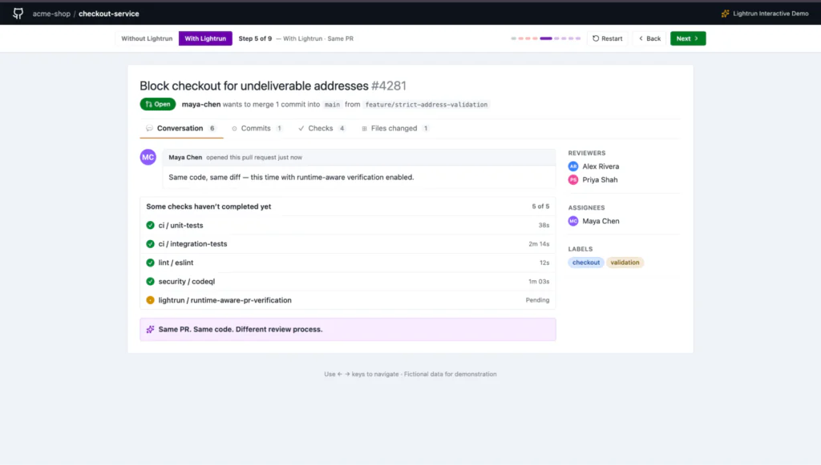
Task: Click the 'Some checks haven't completed yet' header
Action: pos(208,206)
